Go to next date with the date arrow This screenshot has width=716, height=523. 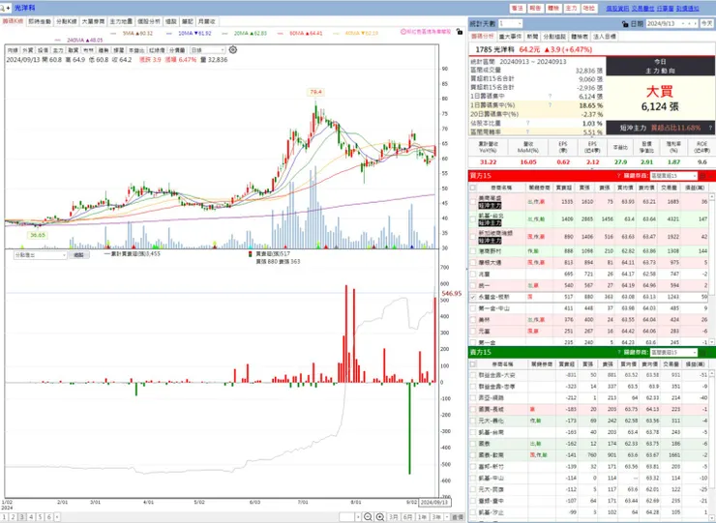[x=695, y=24]
